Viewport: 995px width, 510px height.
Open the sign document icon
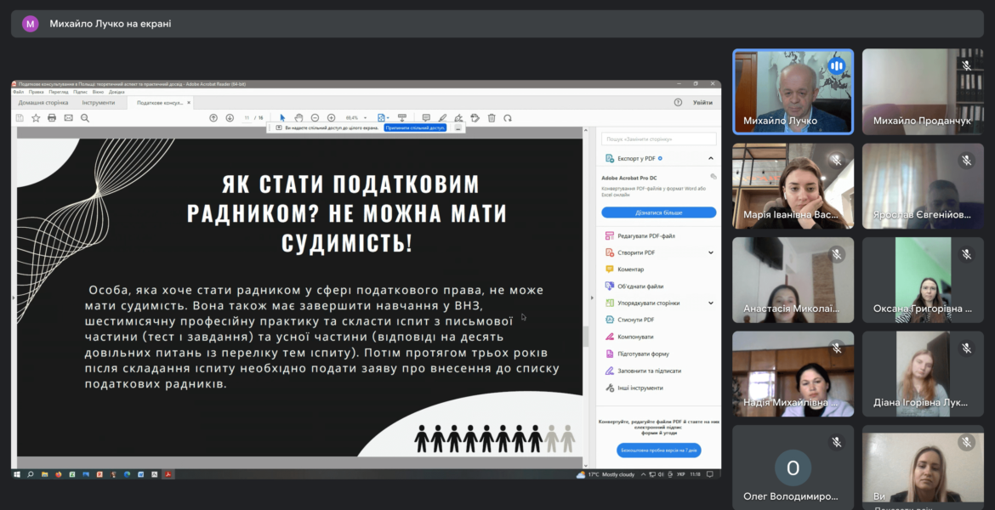(458, 118)
